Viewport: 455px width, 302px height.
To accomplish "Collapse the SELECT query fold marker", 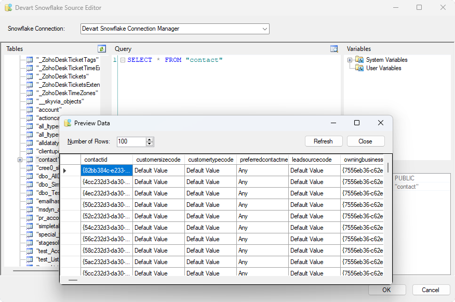I will coord(123,60).
